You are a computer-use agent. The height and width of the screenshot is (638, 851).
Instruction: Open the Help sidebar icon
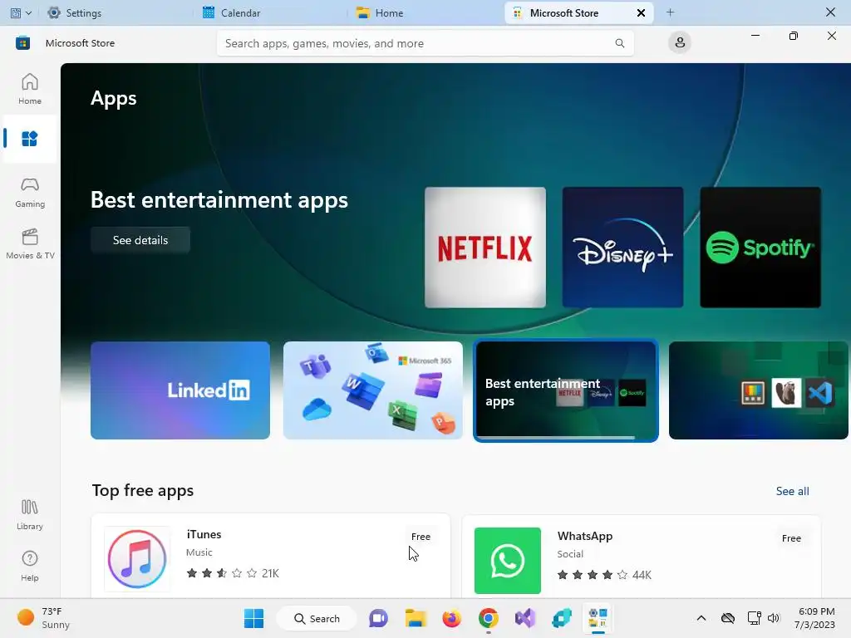[x=30, y=566]
